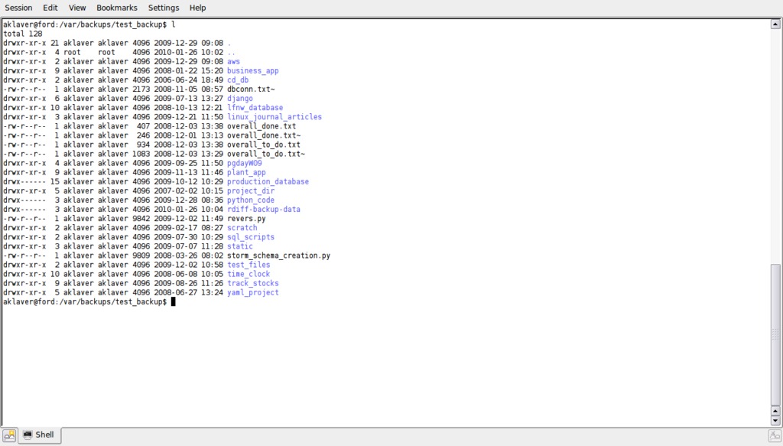The image size is (783, 446).
Task: Click the terminal icon on Shell tab
Action: [28, 435]
